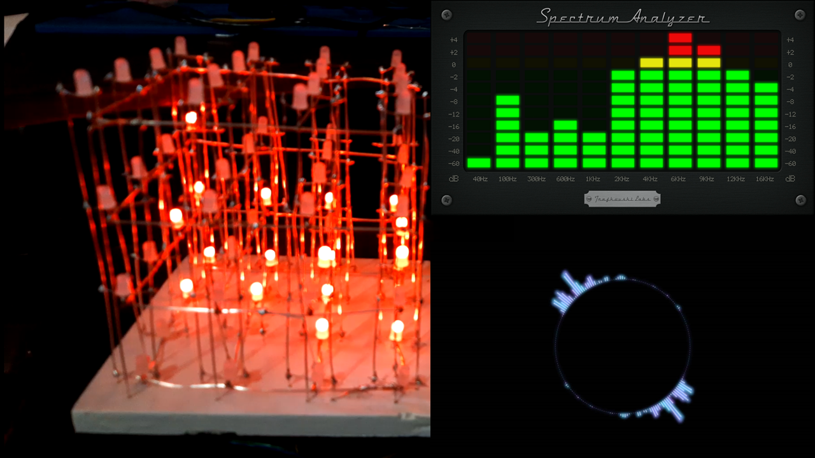Click the lower-right spikes on the circular visualizer
This screenshot has height=458, width=815.
tap(675, 399)
